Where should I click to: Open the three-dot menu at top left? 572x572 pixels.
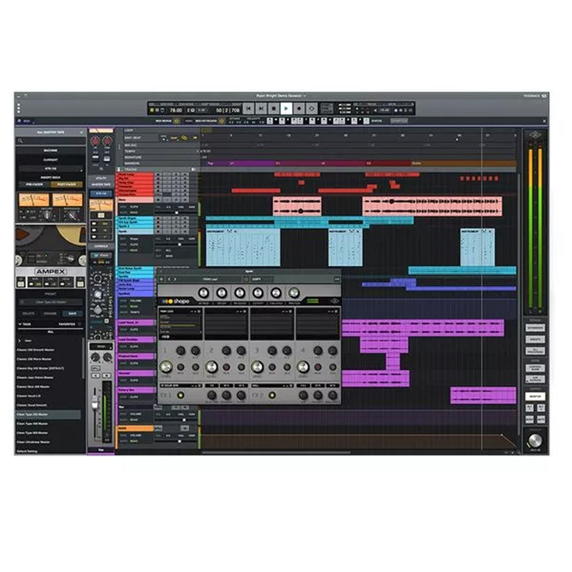(18, 108)
